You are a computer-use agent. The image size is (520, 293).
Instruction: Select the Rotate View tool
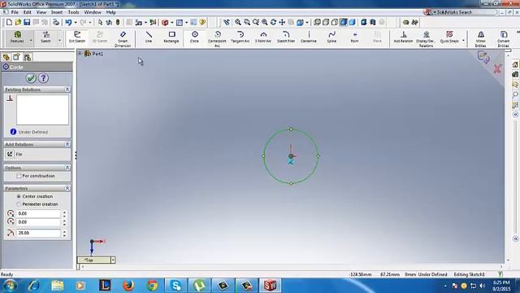tap(273, 22)
